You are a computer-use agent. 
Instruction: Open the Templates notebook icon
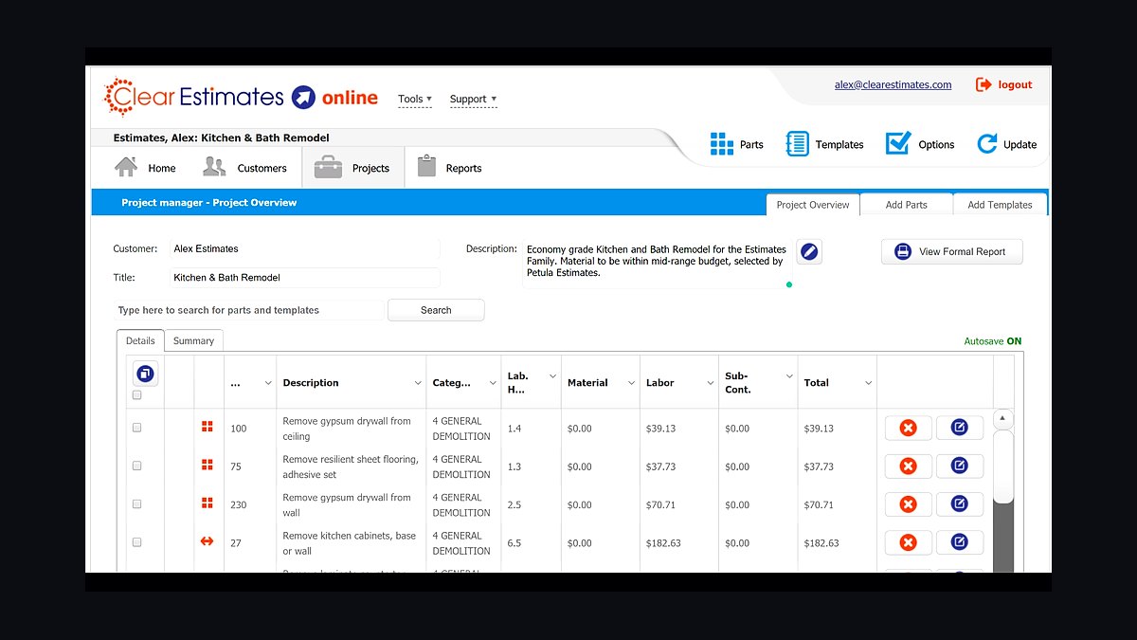pos(797,144)
